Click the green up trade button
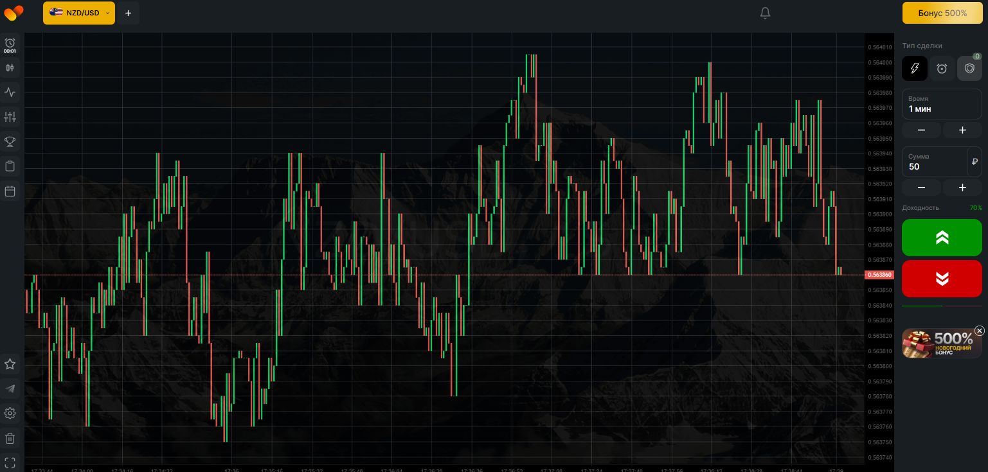The image size is (988, 472). (942, 238)
